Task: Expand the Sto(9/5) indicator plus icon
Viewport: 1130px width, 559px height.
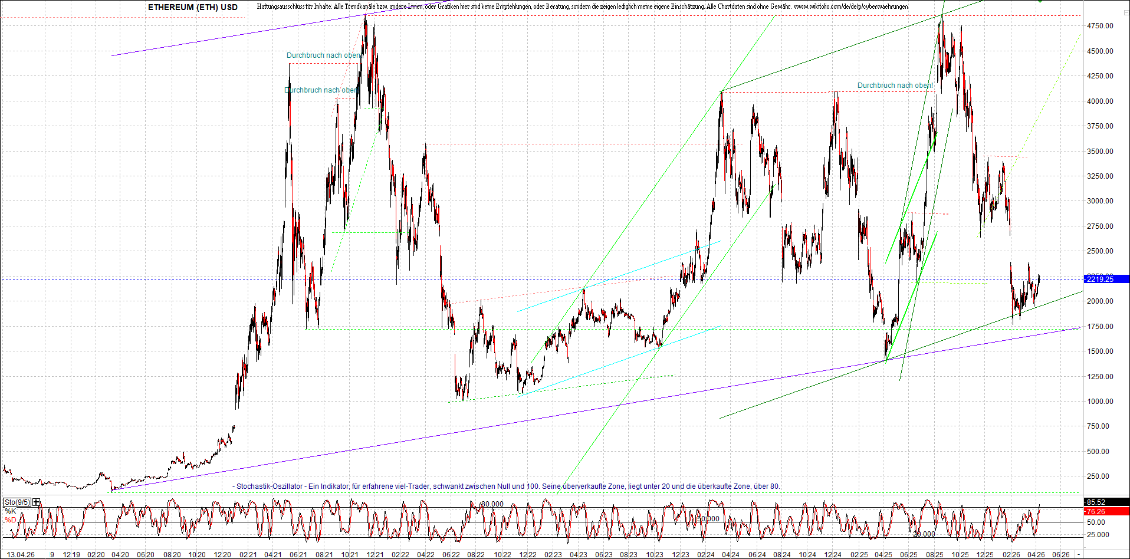Action: point(37,502)
